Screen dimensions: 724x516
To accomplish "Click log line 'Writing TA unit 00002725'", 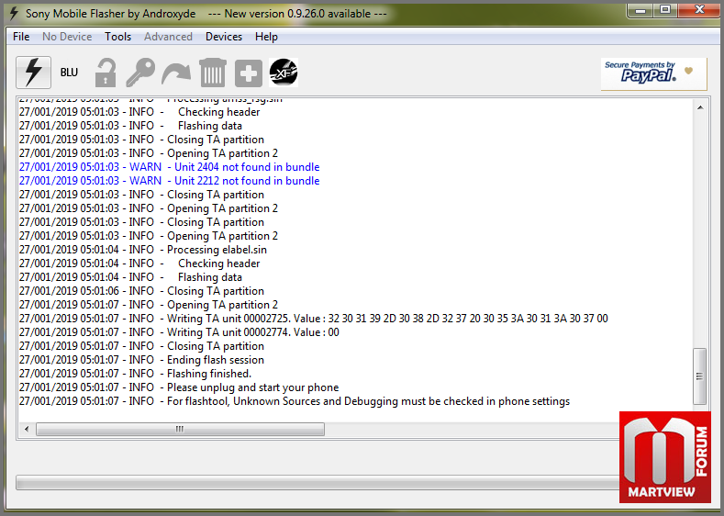I will (314, 319).
